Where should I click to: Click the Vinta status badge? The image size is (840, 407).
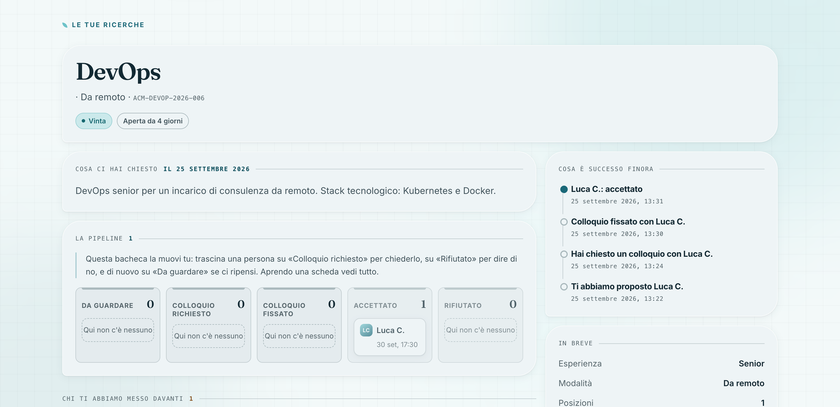coord(94,121)
